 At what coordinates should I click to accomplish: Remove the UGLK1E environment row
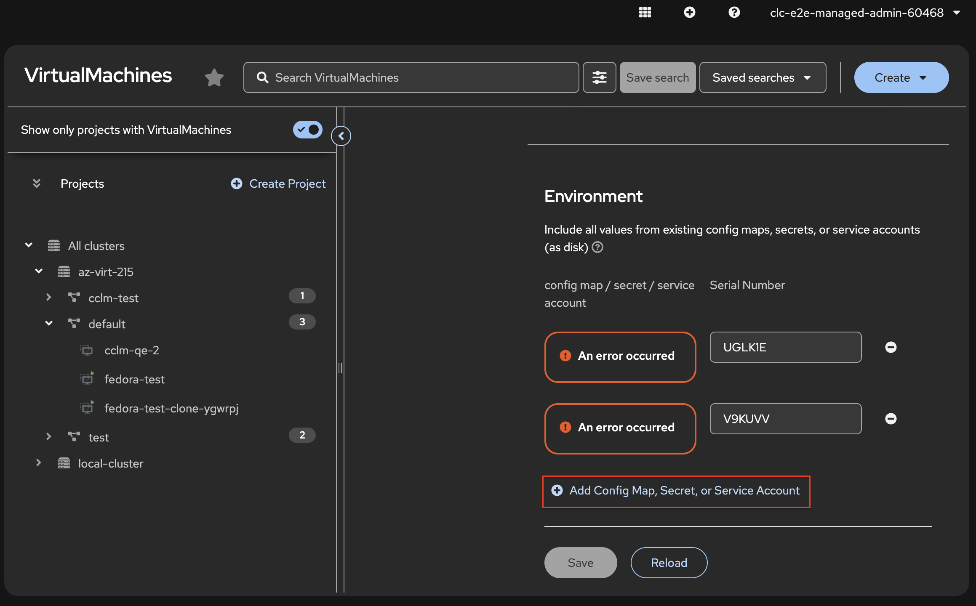tap(891, 347)
